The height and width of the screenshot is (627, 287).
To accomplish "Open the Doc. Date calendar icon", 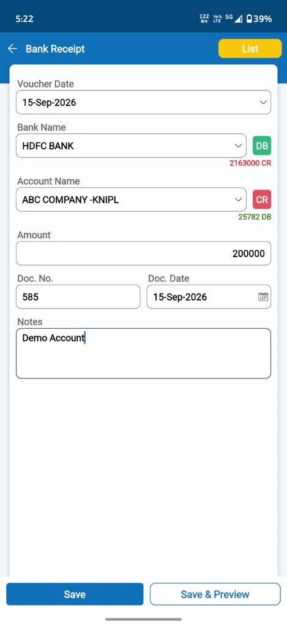I will (263, 297).
